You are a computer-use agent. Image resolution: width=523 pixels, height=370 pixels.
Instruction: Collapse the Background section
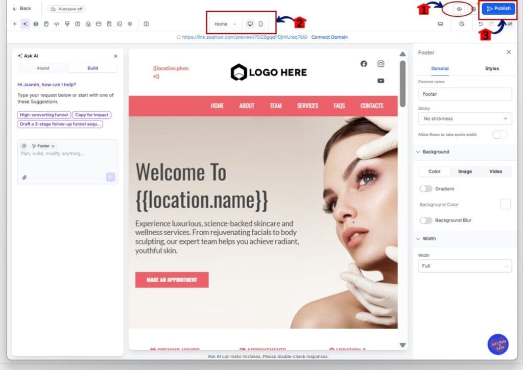[418, 152]
